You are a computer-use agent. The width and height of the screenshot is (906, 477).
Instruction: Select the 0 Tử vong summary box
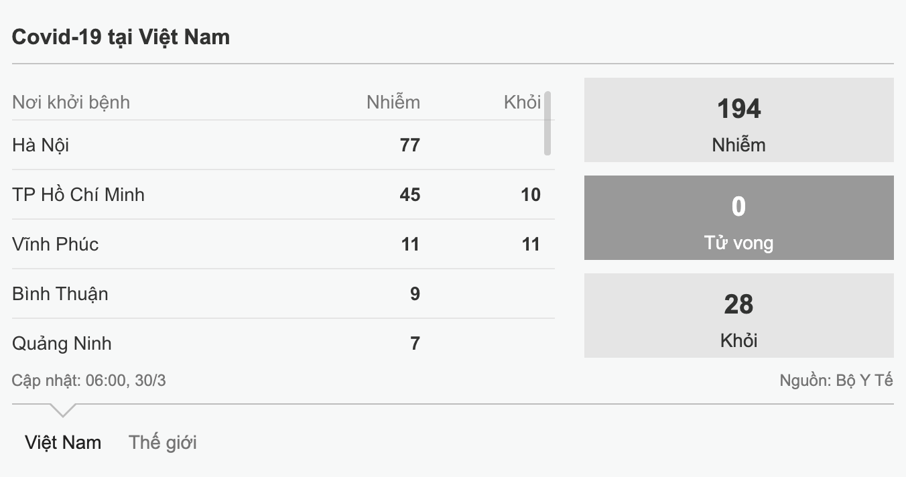point(738,218)
